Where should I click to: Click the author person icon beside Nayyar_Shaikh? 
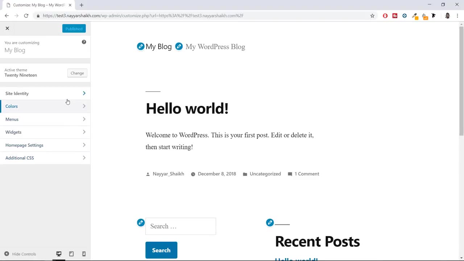[148, 174]
